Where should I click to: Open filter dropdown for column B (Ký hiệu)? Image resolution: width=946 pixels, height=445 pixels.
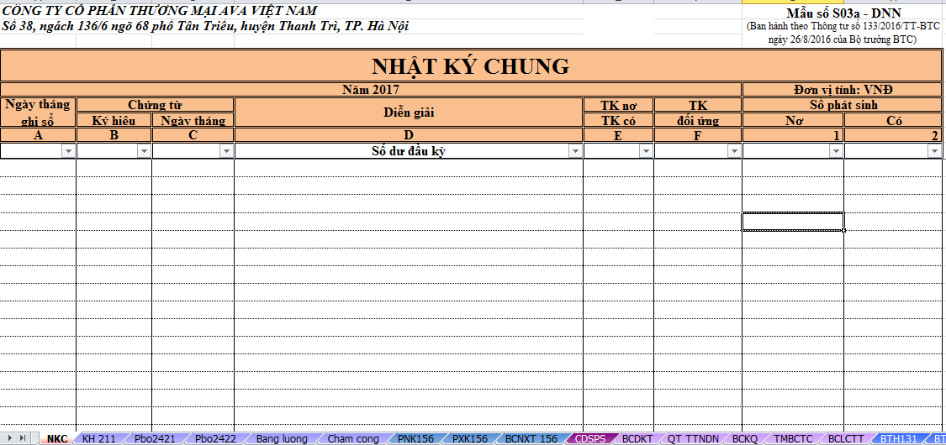pos(144,151)
